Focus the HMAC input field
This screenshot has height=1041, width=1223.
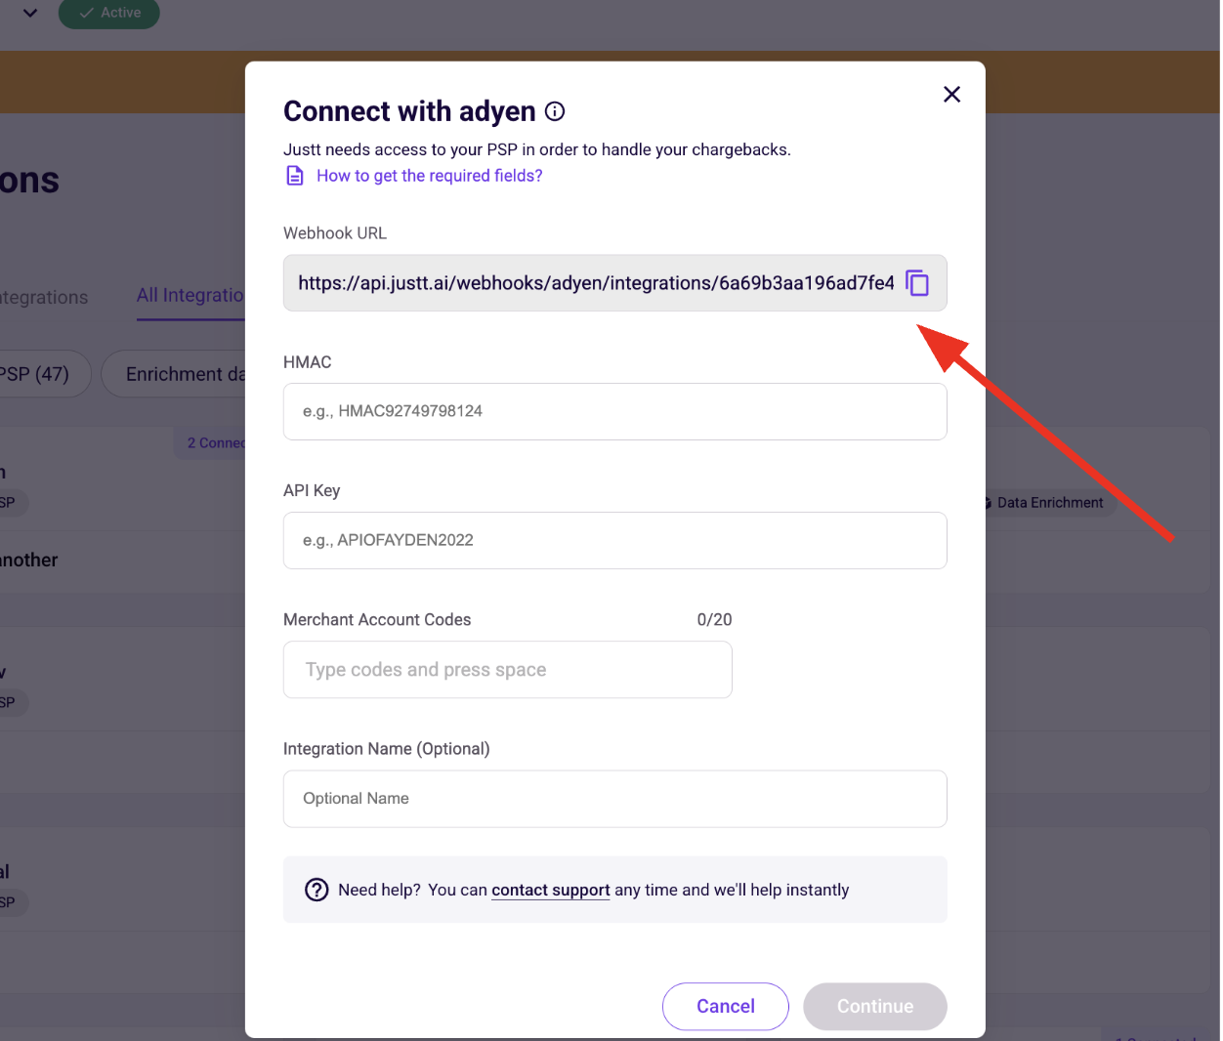[615, 411]
